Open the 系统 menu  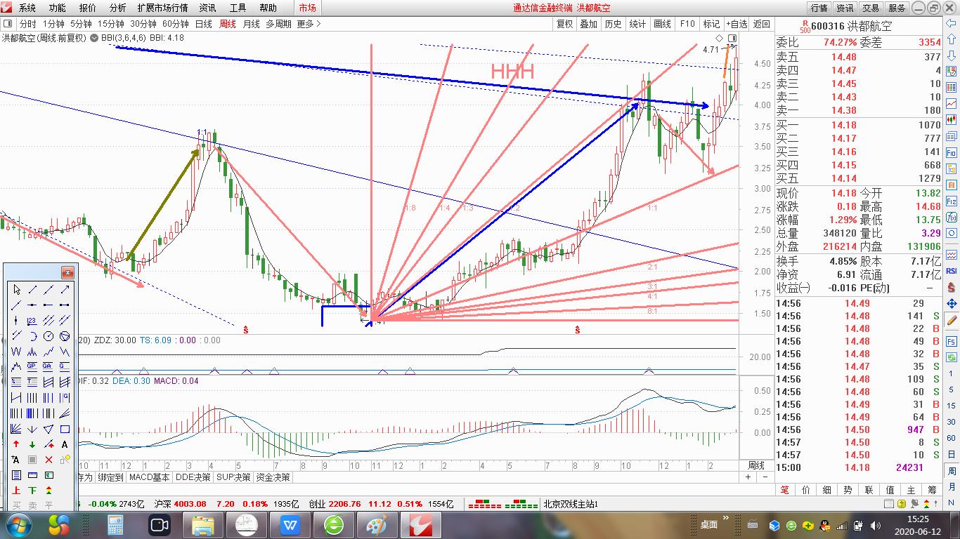point(27,8)
